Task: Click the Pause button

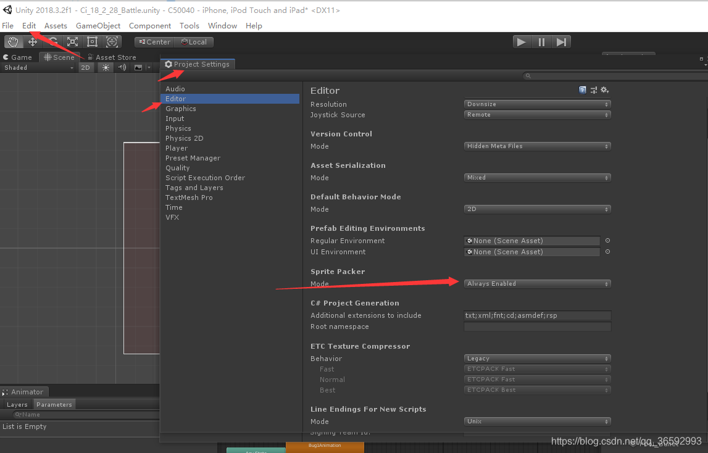Action: click(x=541, y=42)
